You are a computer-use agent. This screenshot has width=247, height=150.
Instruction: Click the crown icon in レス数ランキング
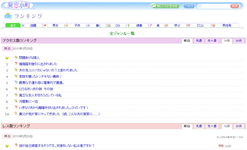pyautogui.click(x=7, y=146)
